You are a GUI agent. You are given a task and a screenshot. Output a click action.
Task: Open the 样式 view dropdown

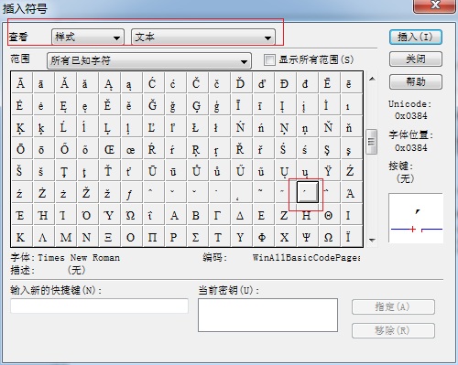point(88,38)
